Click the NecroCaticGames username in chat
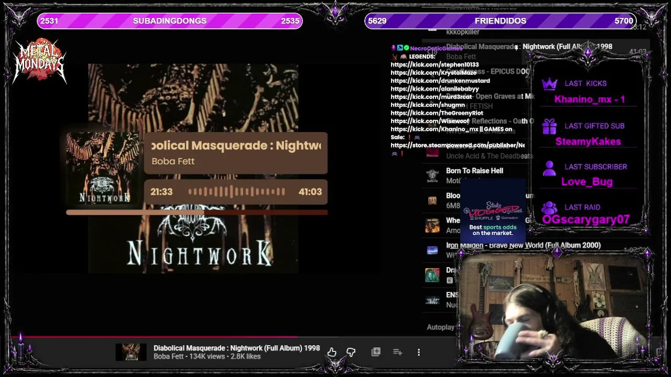Viewport: 671px width, 377px height. [x=436, y=48]
